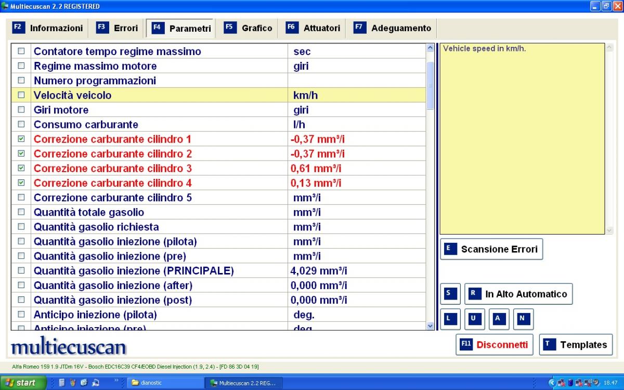The width and height of the screenshot is (624, 390).
Task: Check the Giri motore parameter box
Action: pos(21,110)
